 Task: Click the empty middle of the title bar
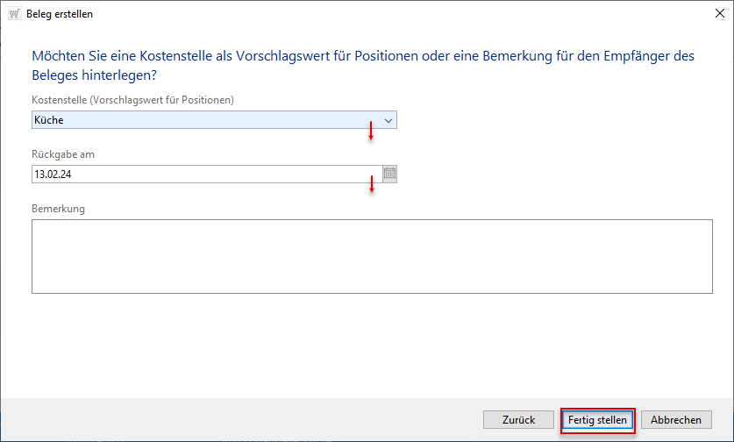click(x=368, y=14)
